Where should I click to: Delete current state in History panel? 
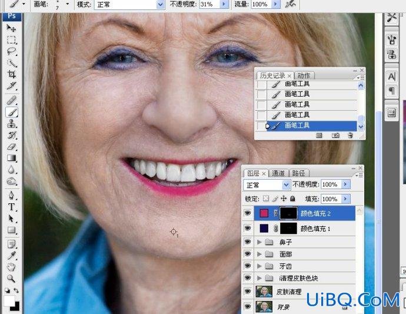coord(350,135)
